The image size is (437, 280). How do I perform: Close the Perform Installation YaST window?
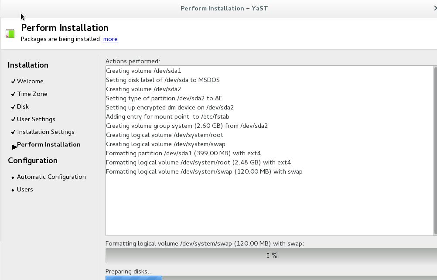point(435,8)
